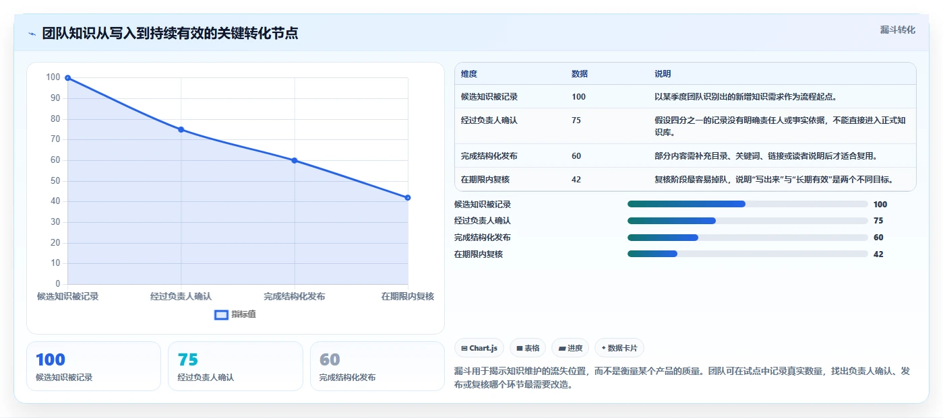
Task: Click the legend color box next to 指标值
Action: point(221,314)
